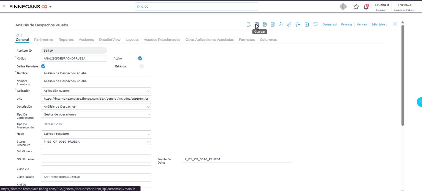Click the new document icon
Image resolution: width=422 pixels, height=191 pixels.
point(248,24)
